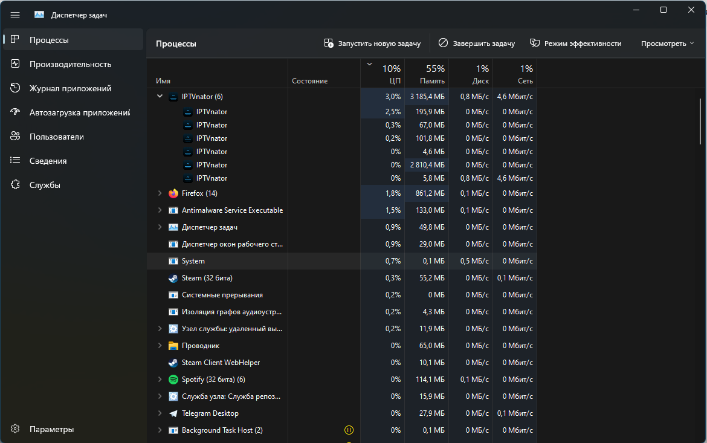Click the paused status icon for Background Task Host
This screenshot has height=443, width=707.
(349, 430)
